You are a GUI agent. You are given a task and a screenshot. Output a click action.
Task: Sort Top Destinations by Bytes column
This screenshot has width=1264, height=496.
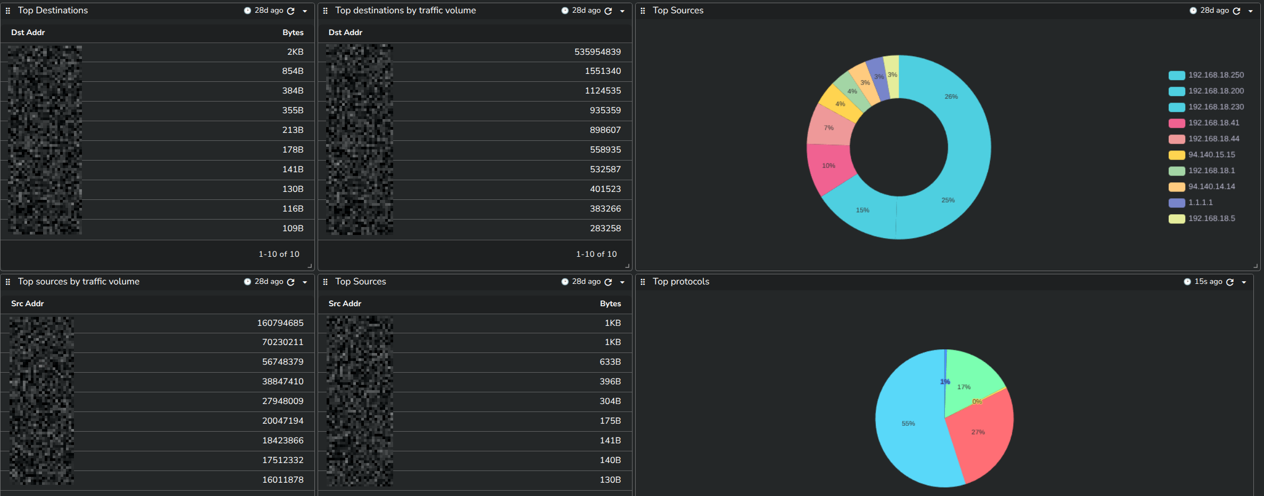(293, 32)
